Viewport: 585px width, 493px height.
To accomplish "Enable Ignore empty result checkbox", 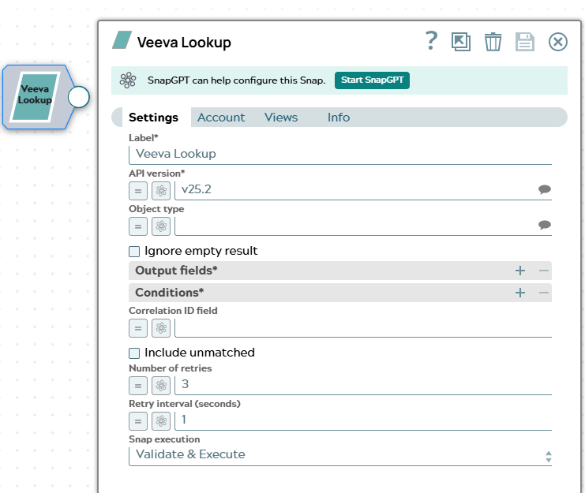I will click(x=134, y=252).
